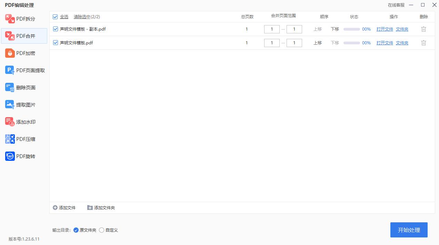Click 下移 to move first file down
439x245 pixels.
[335, 29]
